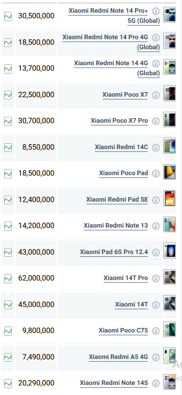Open price chart icon for Redmi Note 14 Pro+ 5G
The height and width of the screenshot is (395, 182).
[x=8, y=16]
